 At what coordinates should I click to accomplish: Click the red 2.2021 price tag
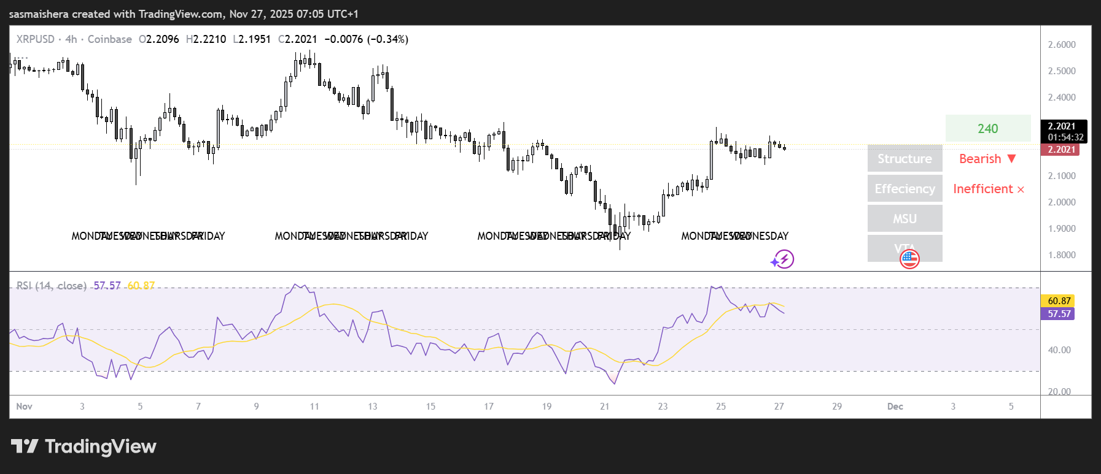coord(1060,150)
